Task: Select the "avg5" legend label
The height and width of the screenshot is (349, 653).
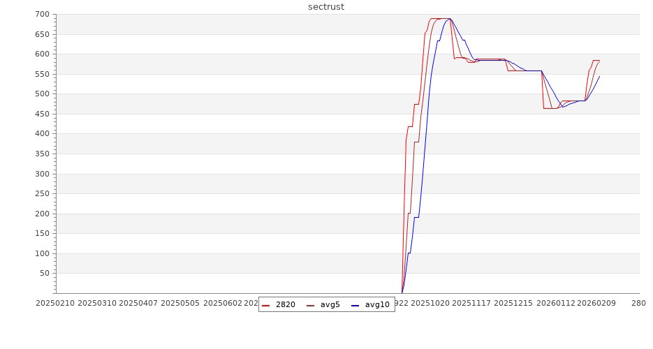Action: click(x=330, y=305)
